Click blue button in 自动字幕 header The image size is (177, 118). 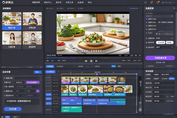point(38,72)
